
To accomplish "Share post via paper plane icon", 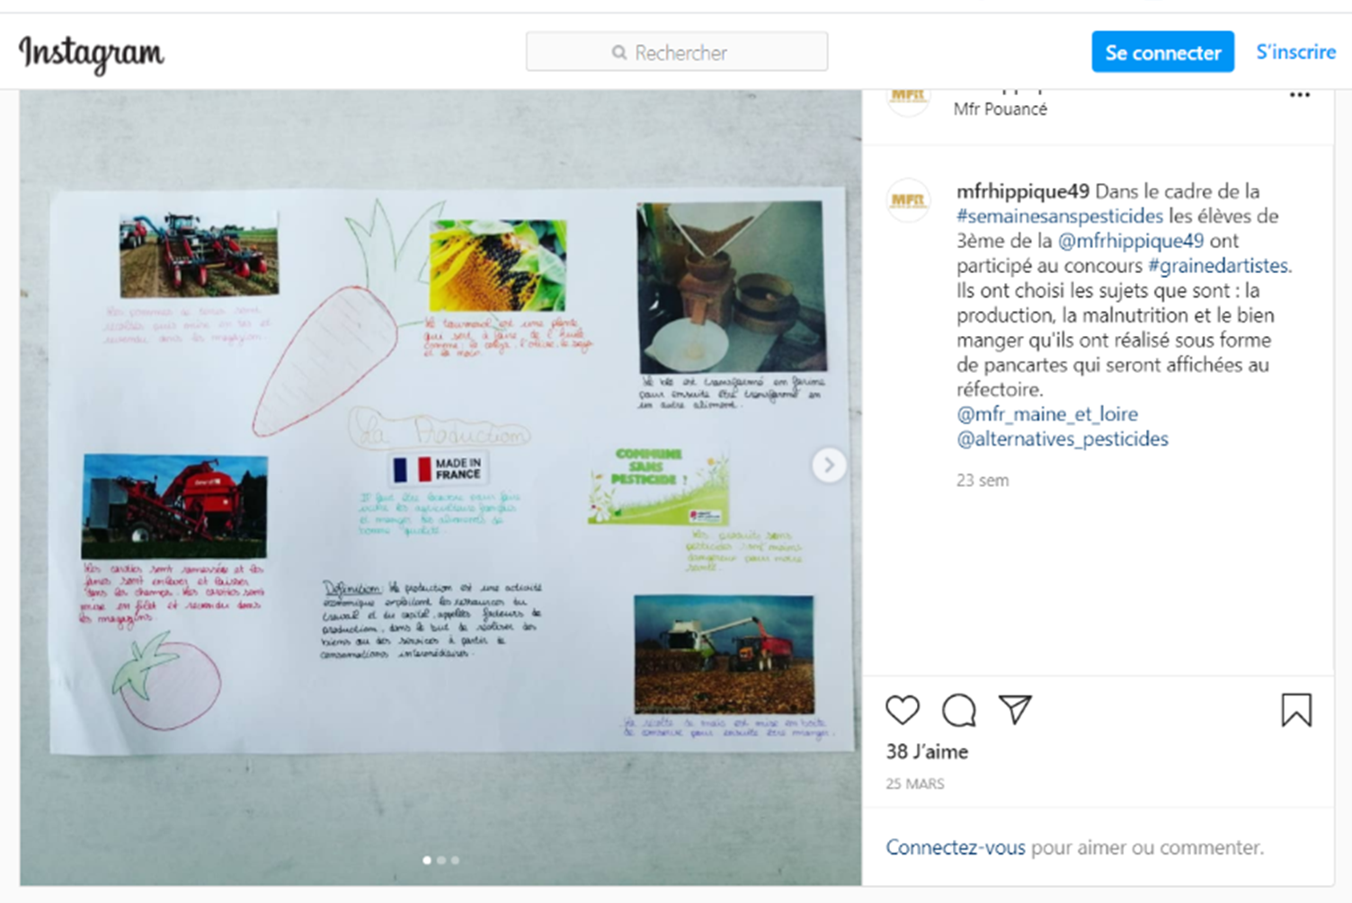I will point(1015,710).
